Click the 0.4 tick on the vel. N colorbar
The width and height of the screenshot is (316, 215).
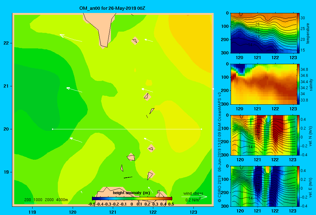(x=303, y=120)
